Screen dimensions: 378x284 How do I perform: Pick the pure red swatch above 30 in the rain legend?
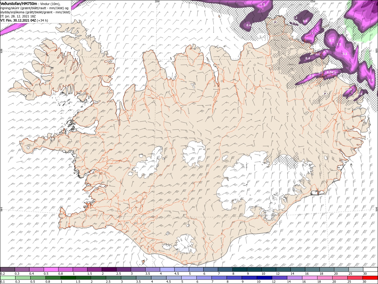click(370, 278)
